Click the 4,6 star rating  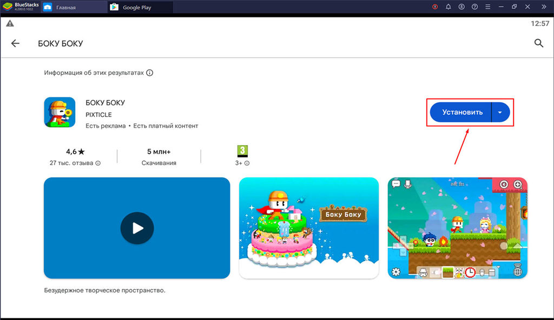click(x=75, y=152)
